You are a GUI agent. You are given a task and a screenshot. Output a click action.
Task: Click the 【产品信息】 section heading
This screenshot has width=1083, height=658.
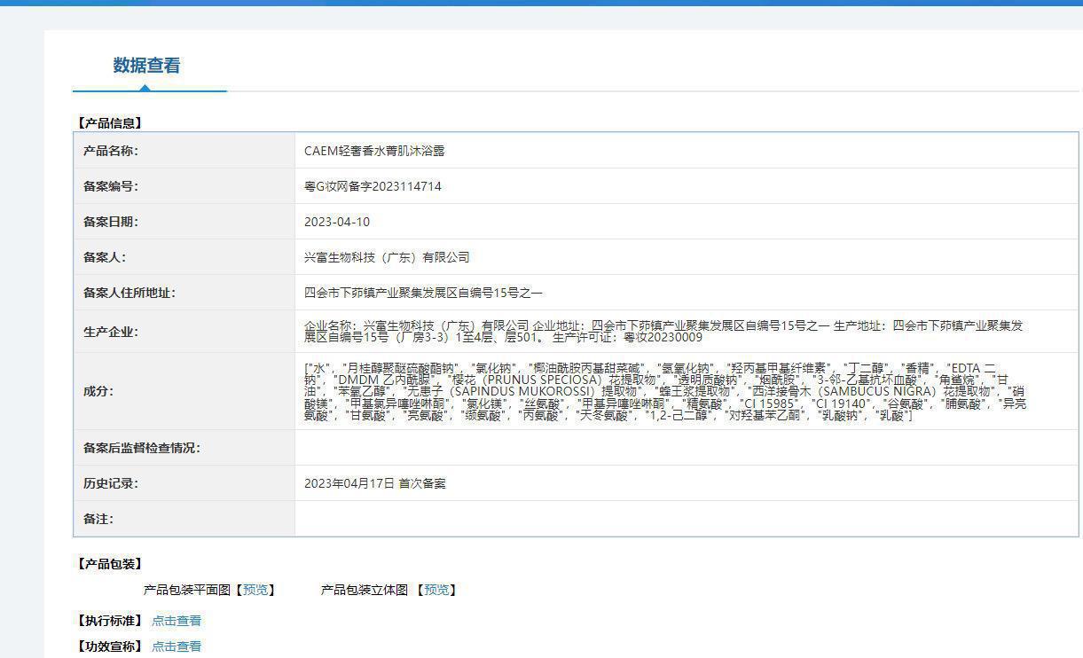110,123
